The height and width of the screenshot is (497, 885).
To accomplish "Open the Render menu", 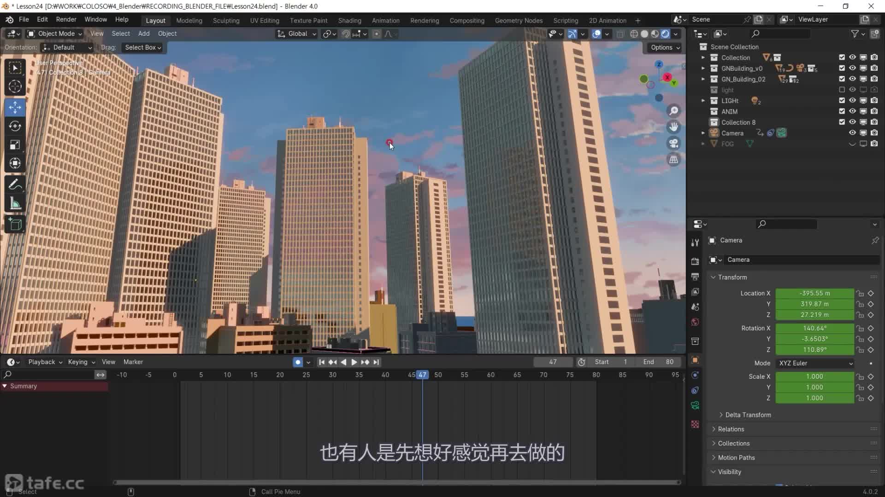I will click(x=66, y=19).
